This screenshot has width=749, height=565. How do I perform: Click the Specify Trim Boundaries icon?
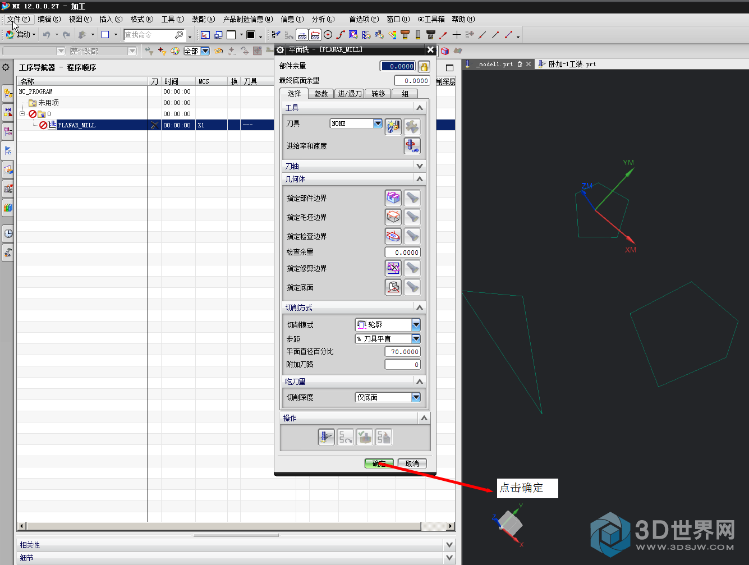(393, 268)
